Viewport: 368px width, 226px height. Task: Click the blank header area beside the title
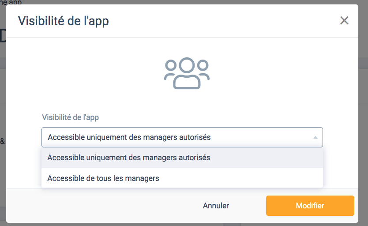pyautogui.click(x=223, y=21)
